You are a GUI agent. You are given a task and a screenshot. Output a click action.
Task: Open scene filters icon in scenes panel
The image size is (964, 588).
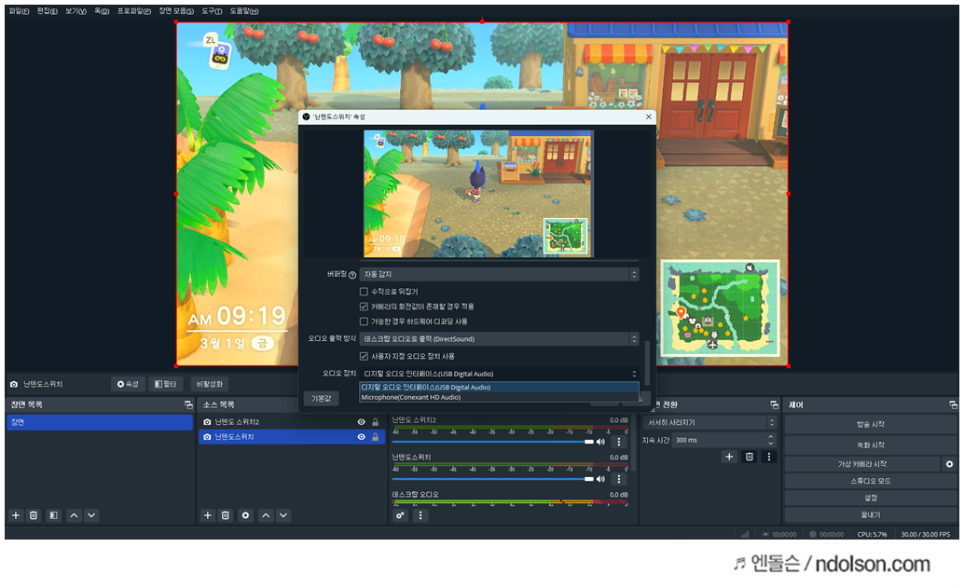click(x=53, y=515)
